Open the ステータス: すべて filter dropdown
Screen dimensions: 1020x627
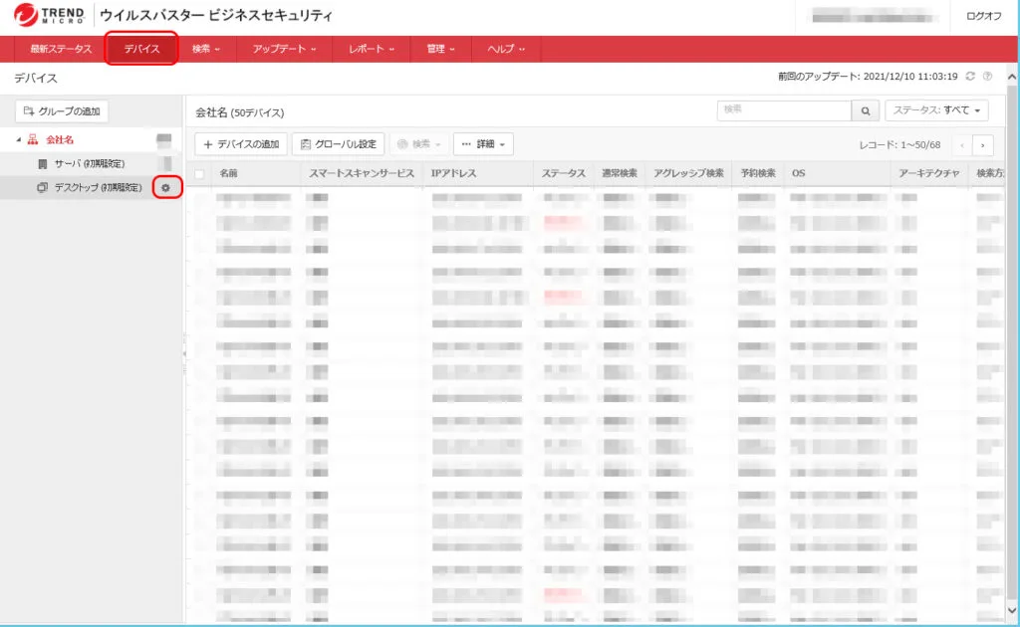coord(936,110)
